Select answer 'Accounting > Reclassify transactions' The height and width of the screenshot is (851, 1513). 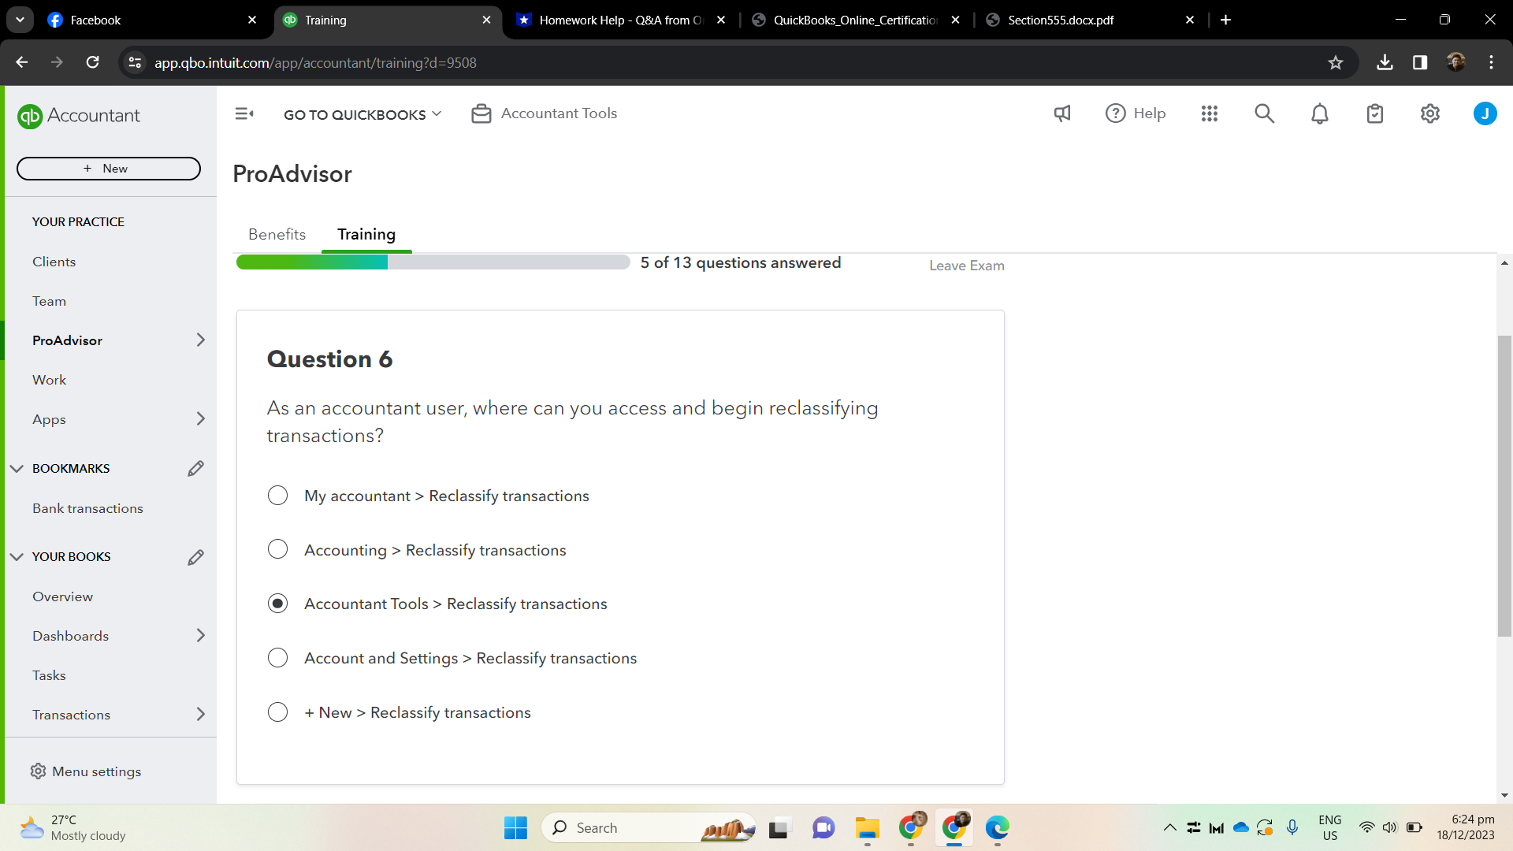point(277,549)
